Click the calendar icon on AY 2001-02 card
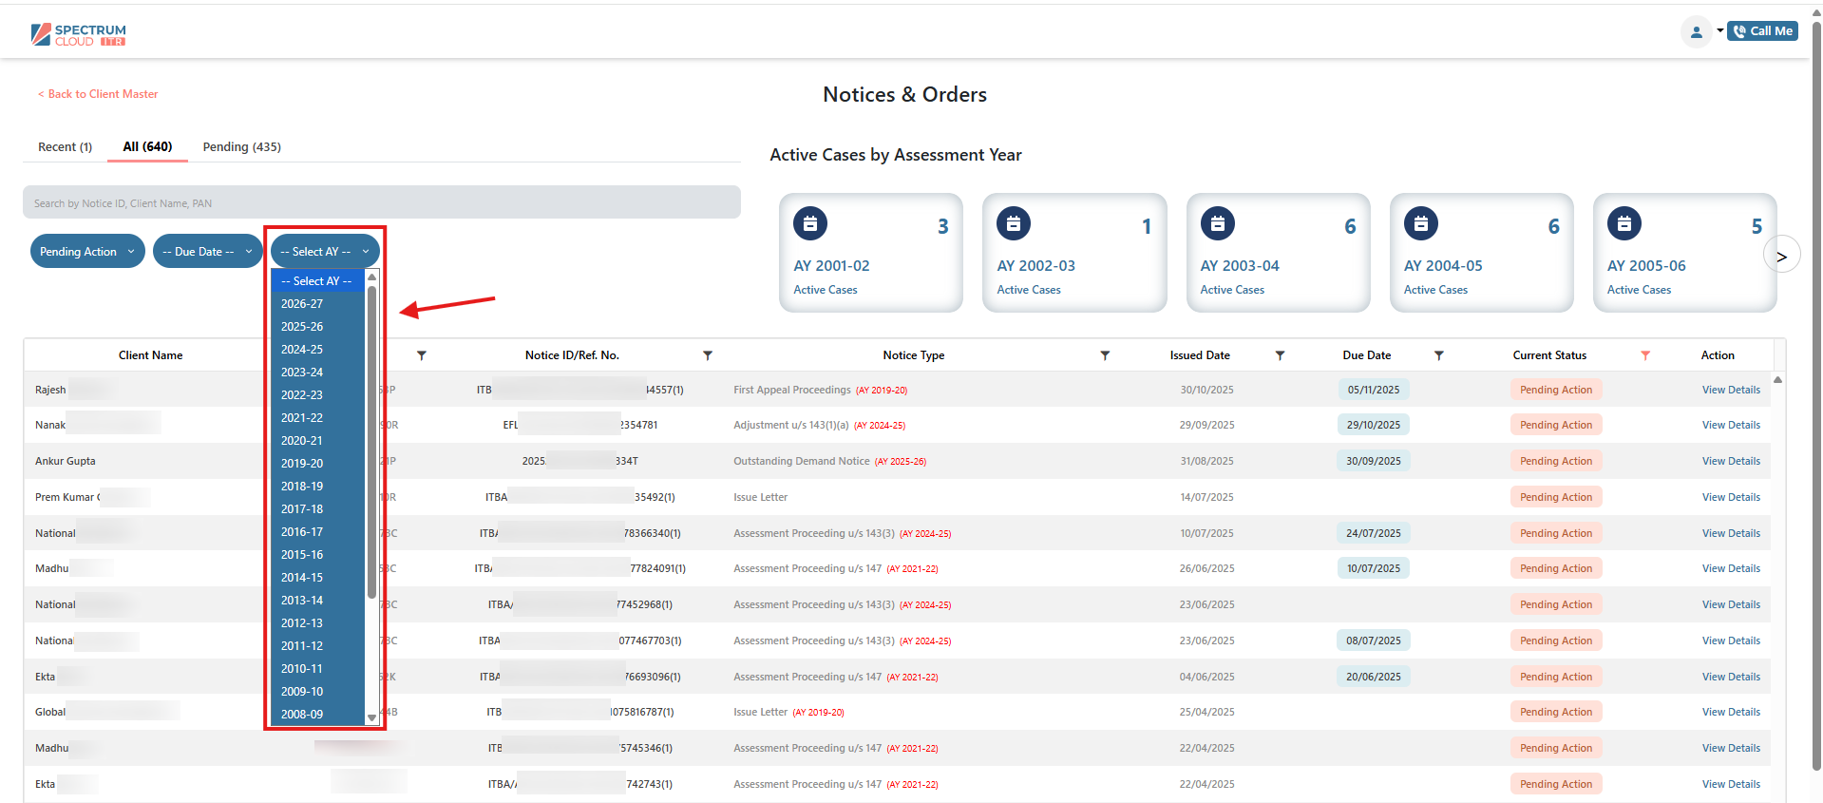Viewport: 1823px width, 803px height. point(810,224)
